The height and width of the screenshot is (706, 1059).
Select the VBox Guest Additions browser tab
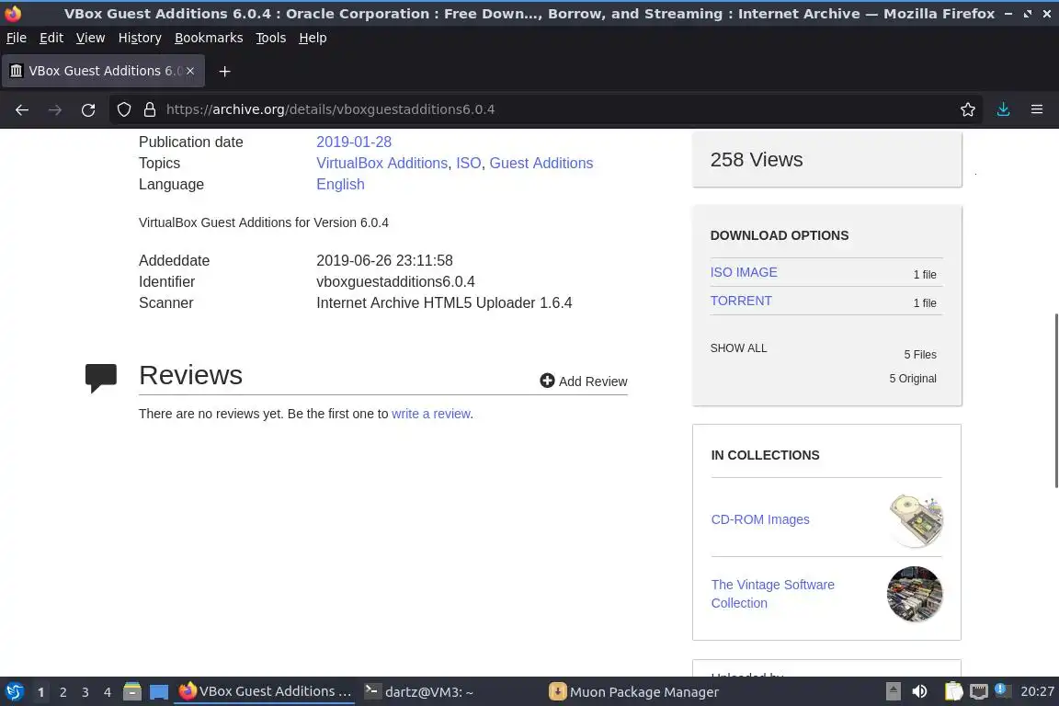(x=103, y=71)
